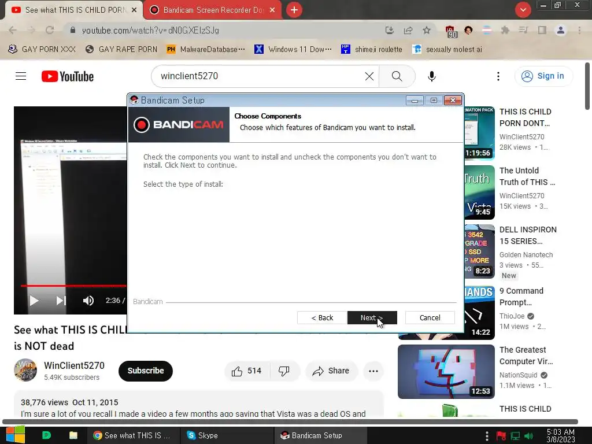Open the WinClient5270 channel name link

tap(74, 365)
